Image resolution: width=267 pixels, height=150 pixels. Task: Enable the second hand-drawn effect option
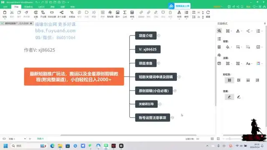[239, 97]
